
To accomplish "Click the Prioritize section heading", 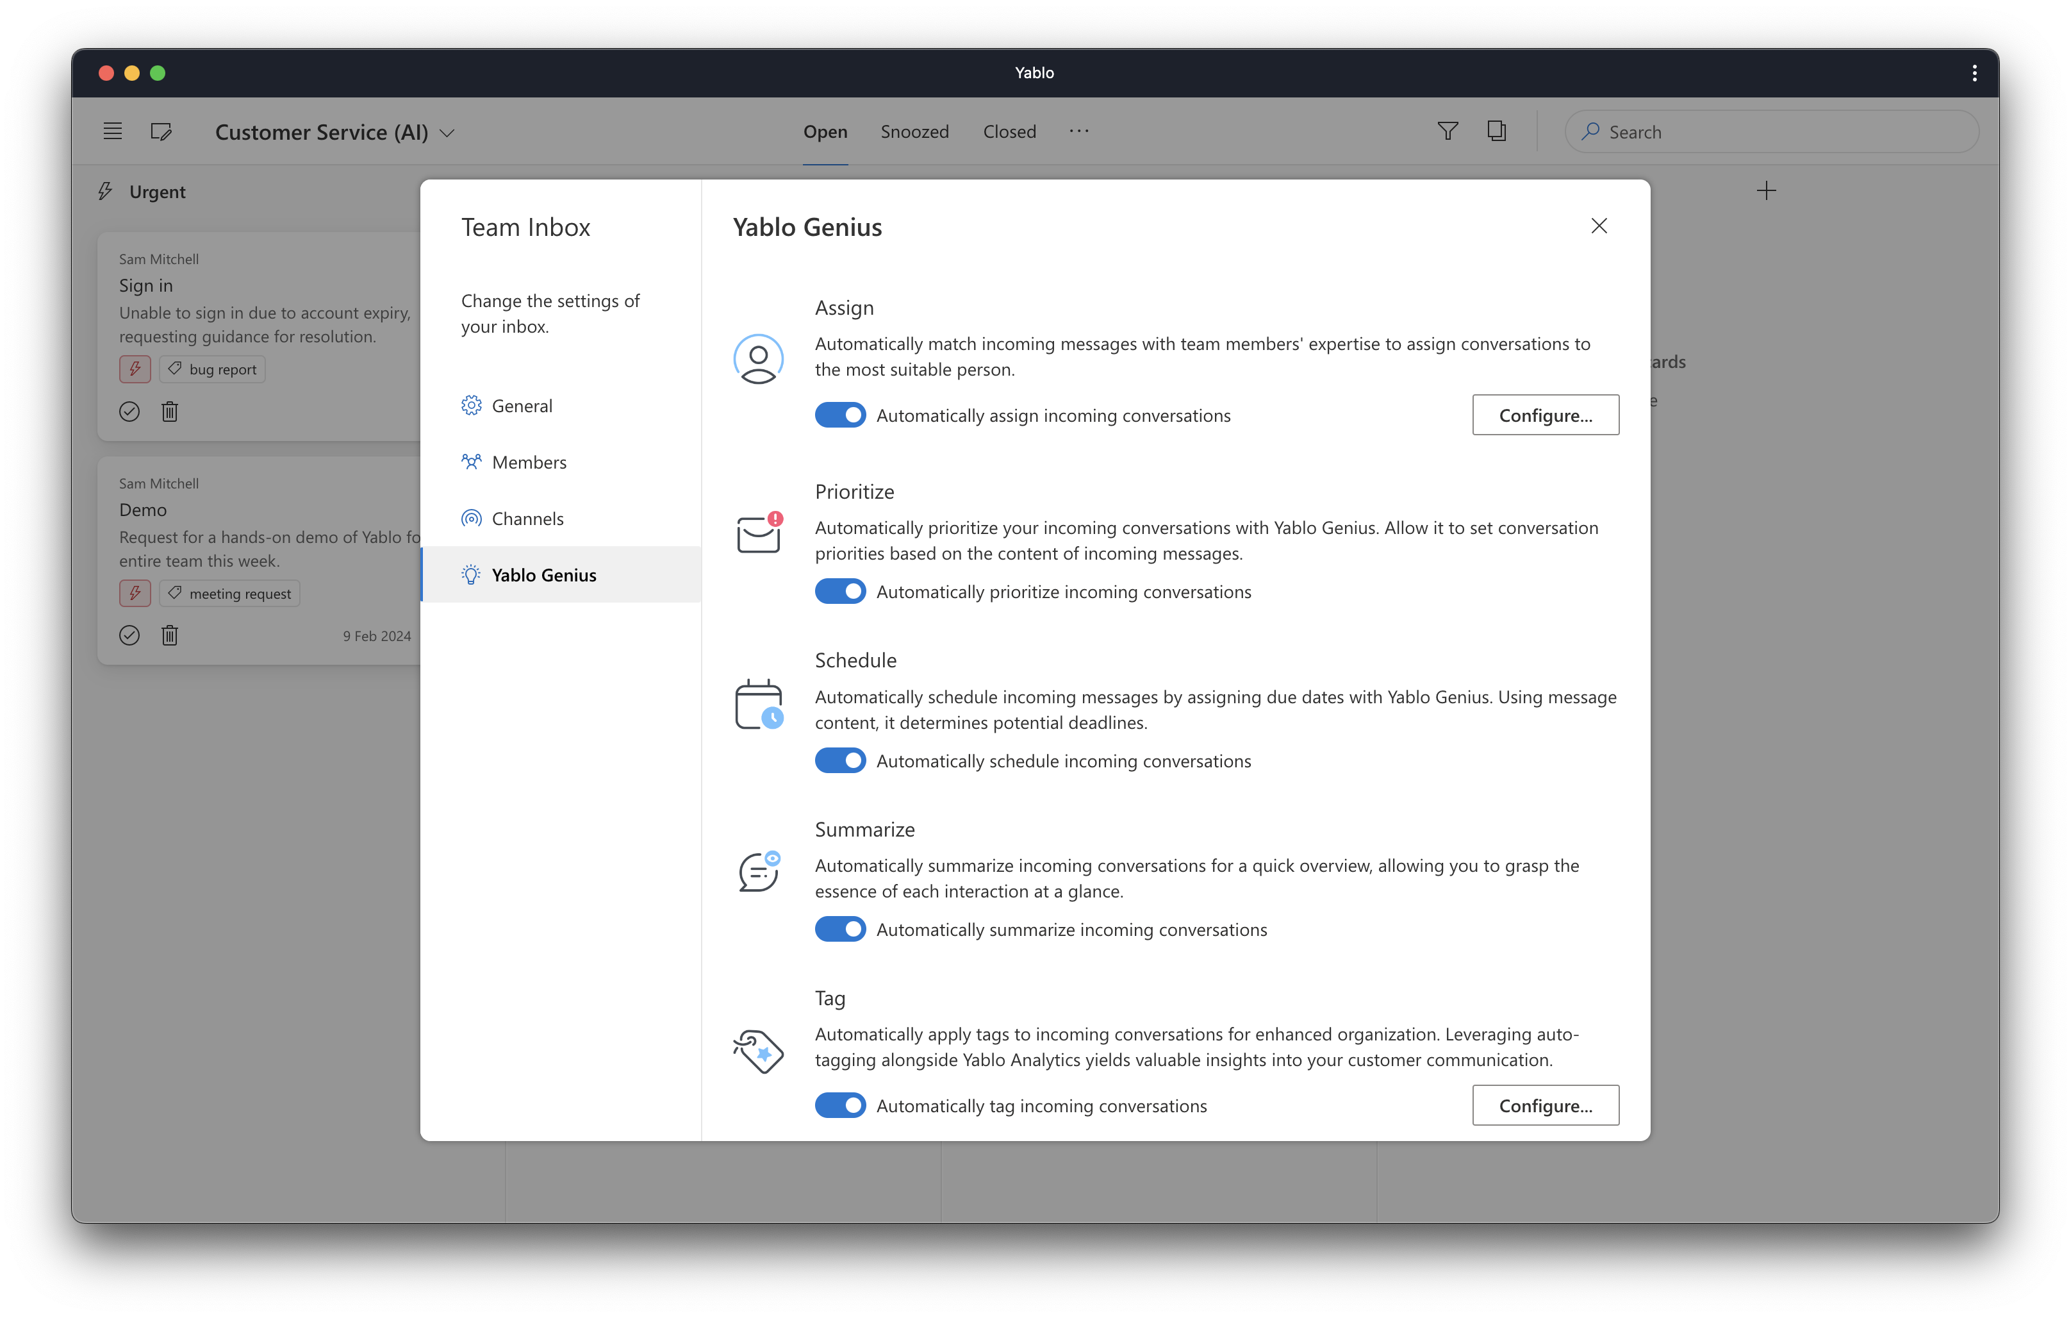I will (x=855, y=491).
